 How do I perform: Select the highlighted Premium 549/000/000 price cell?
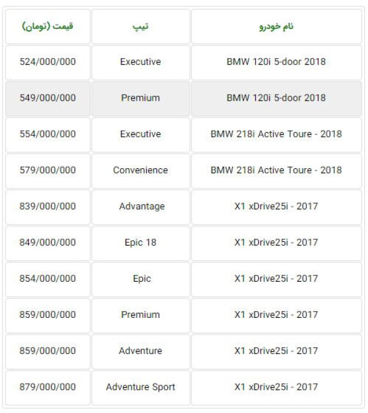point(48,99)
